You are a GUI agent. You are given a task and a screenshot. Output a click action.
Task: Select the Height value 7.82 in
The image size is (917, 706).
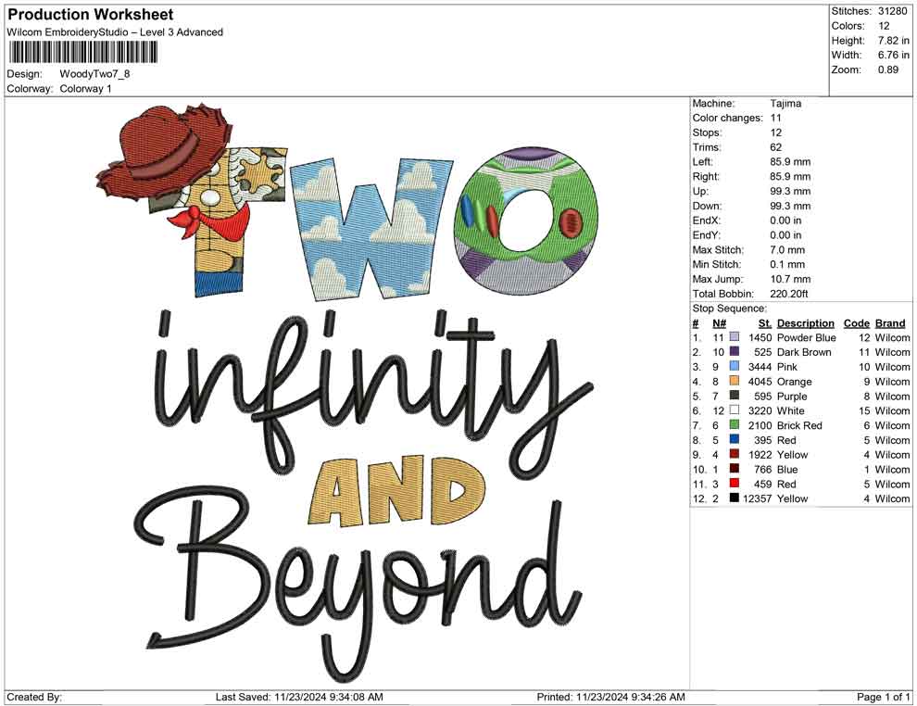[x=893, y=41]
